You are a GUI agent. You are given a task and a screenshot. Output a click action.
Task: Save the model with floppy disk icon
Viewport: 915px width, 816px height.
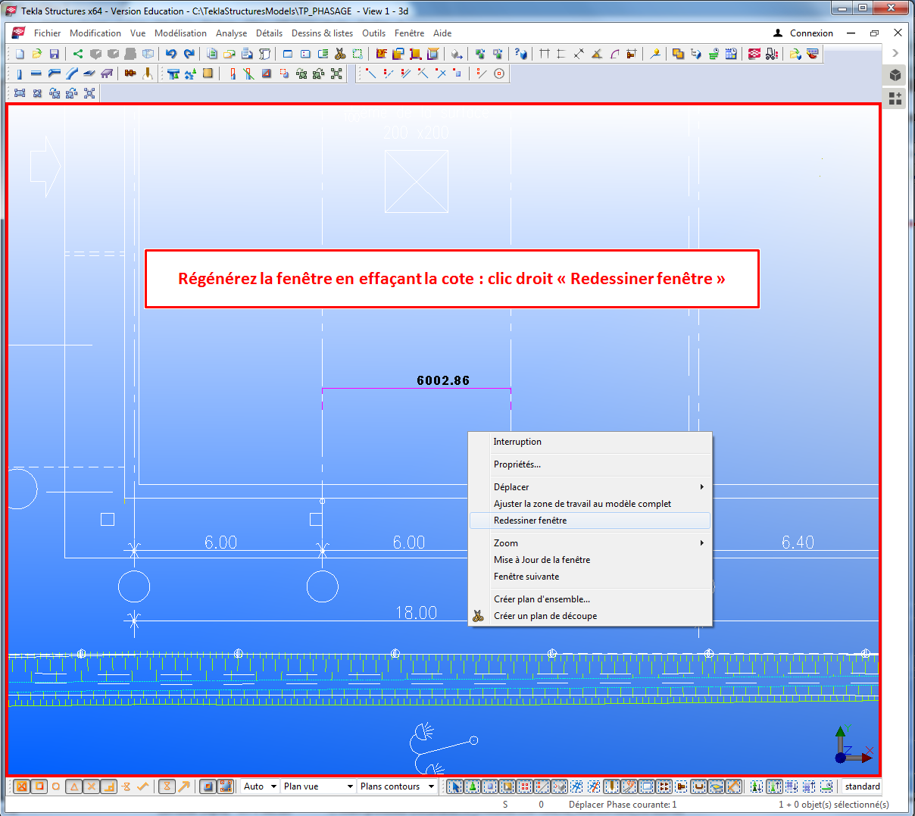pyautogui.click(x=54, y=54)
